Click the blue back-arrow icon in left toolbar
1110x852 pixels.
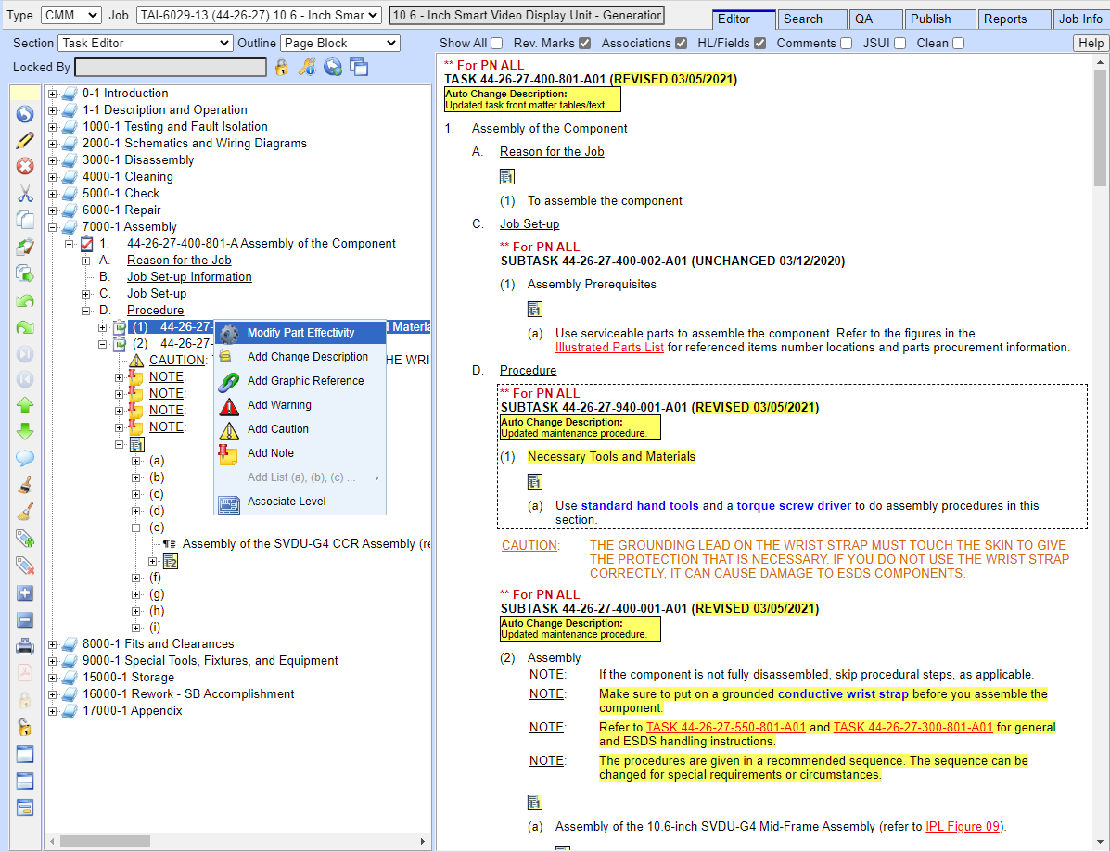(x=25, y=114)
